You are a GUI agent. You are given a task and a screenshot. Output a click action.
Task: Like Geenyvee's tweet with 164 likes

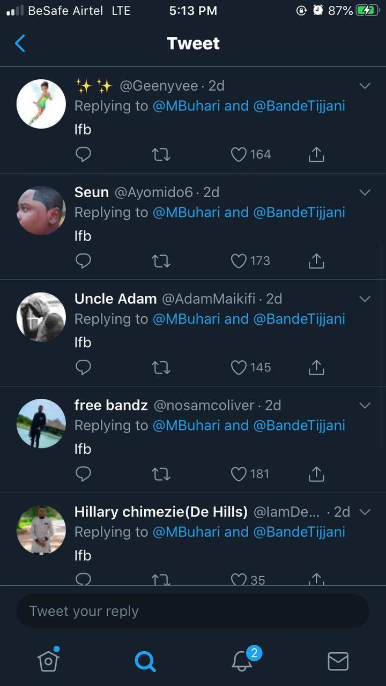239,155
